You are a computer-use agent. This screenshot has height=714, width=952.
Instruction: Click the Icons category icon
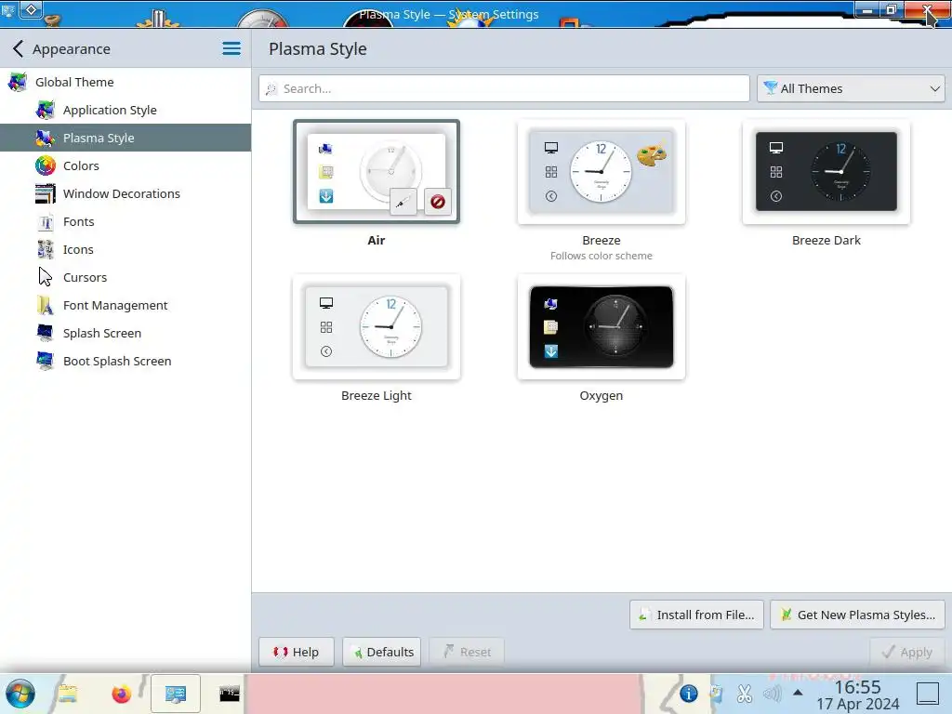(45, 249)
